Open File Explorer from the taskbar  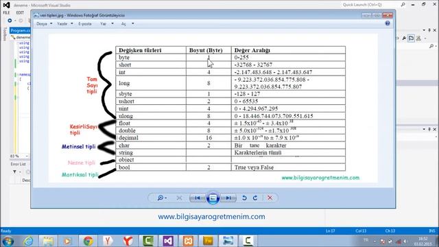pos(48,241)
